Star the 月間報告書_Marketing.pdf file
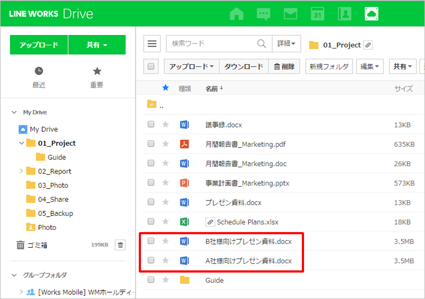 pos(166,144)
